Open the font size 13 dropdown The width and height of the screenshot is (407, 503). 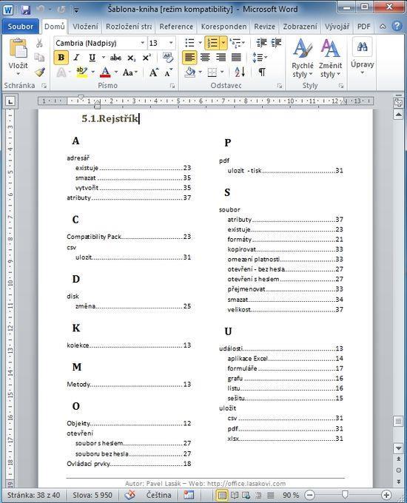(x=171, y=43)
